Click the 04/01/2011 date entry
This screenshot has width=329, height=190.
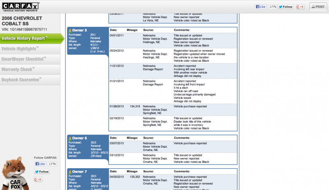117,35
